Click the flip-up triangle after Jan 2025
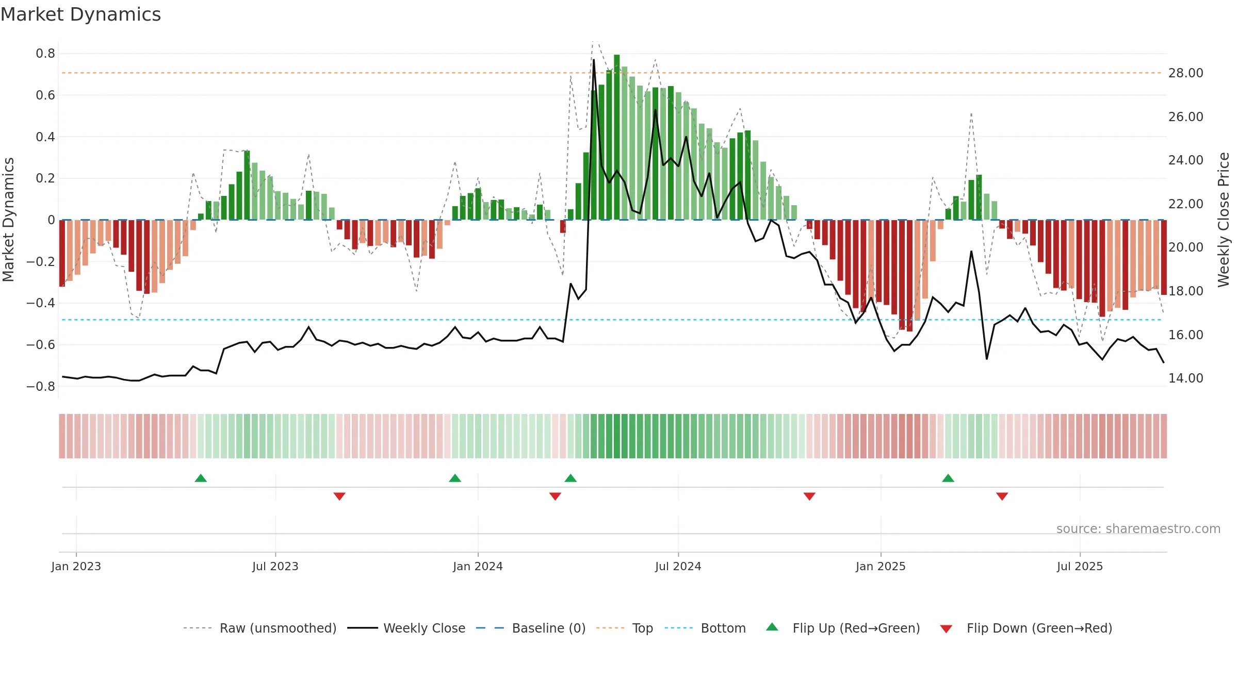The image size is (1238, 696). pos(948,478)
